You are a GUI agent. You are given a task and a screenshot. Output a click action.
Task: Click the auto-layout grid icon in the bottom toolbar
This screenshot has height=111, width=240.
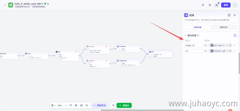tap(76, 105)
